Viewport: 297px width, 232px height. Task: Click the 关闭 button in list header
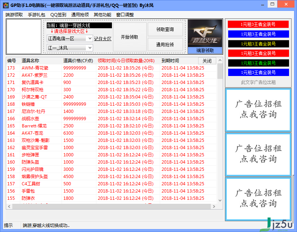pyautogui.click(x=207, y=61)
